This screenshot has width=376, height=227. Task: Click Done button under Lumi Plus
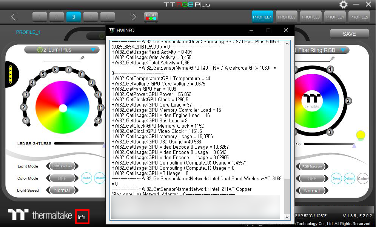point(86,178)
